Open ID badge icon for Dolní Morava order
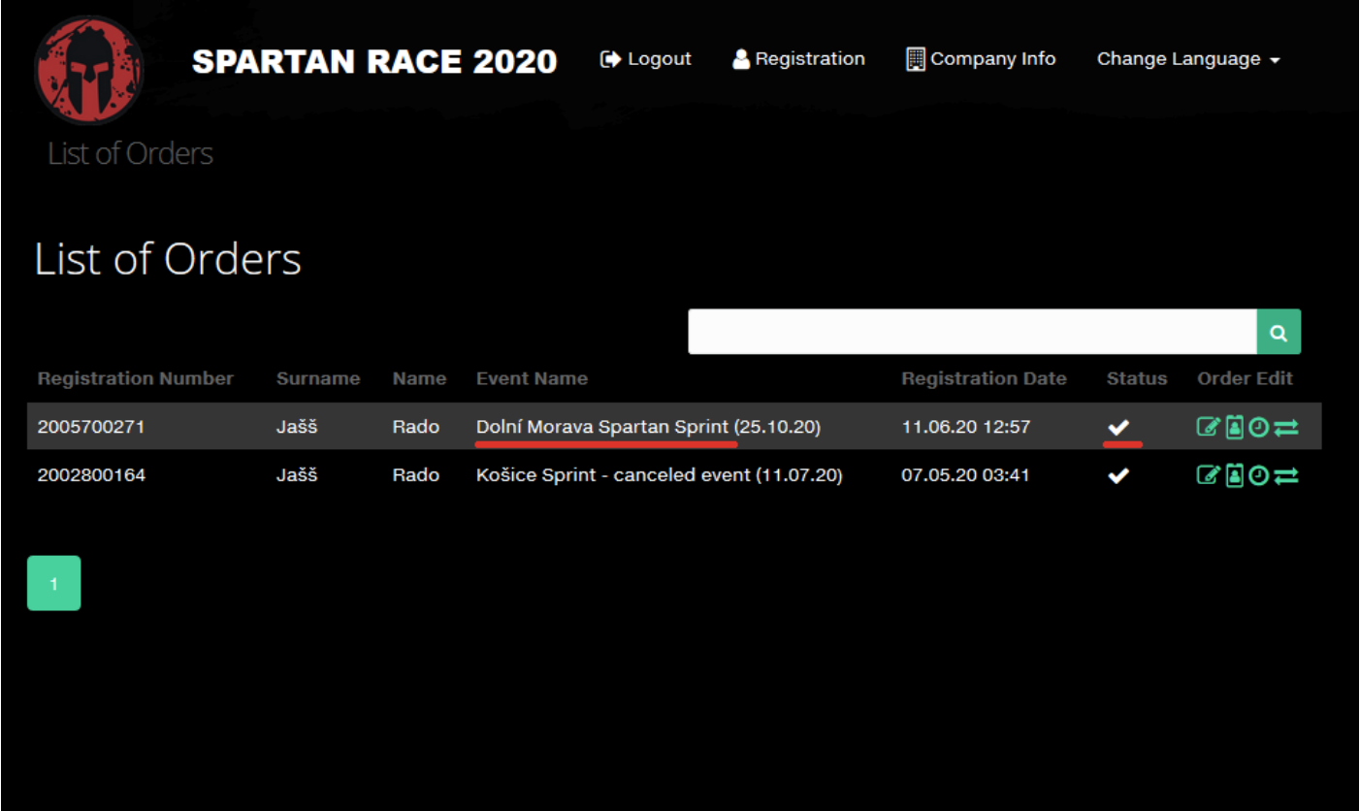The image size is (1360, 811). click(1234, 427)
